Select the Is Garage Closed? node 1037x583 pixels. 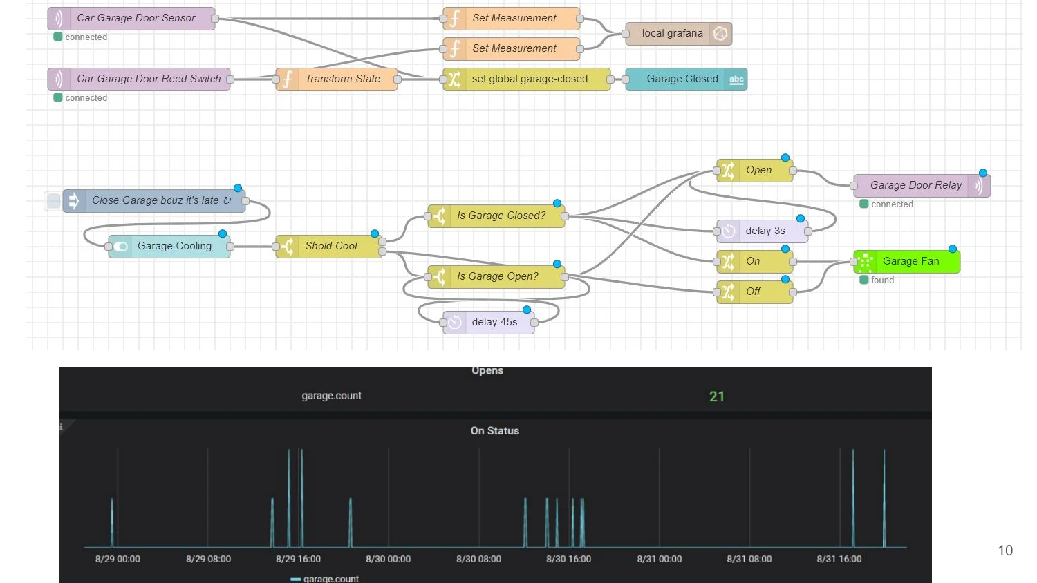pyautogui.click(x=496, y=216)
